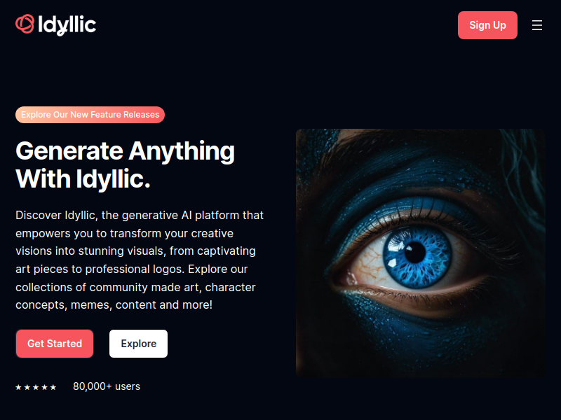Open the Explore Our New Feature Releases badge
This screenshot has height=420, width=561.
90,115
